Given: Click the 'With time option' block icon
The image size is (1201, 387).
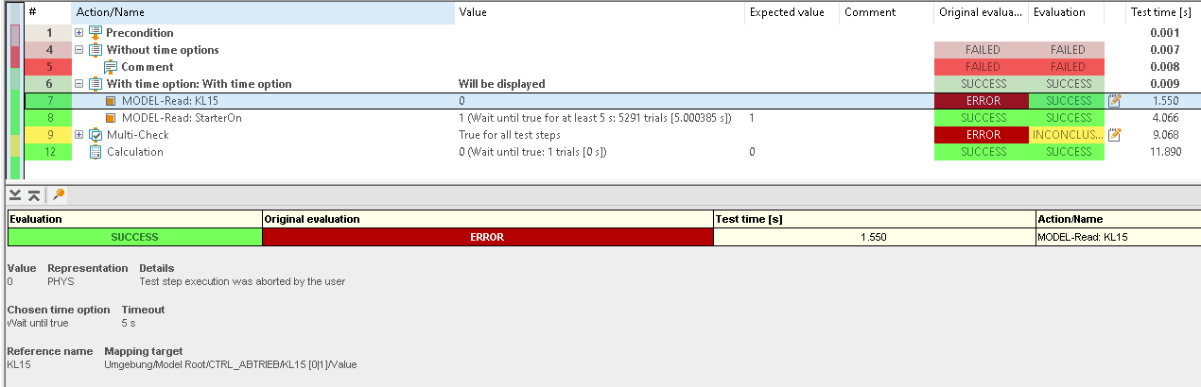Looking at the screenshot, I should pos(95,84).
